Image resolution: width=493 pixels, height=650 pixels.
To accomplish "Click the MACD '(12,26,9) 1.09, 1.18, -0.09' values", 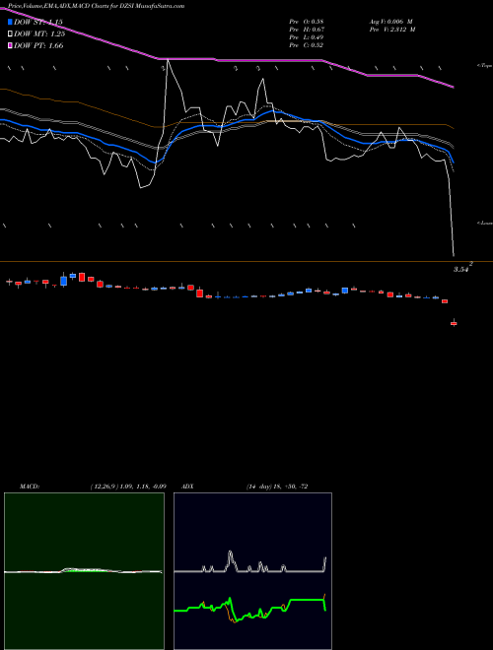I will tap(128, 487).
